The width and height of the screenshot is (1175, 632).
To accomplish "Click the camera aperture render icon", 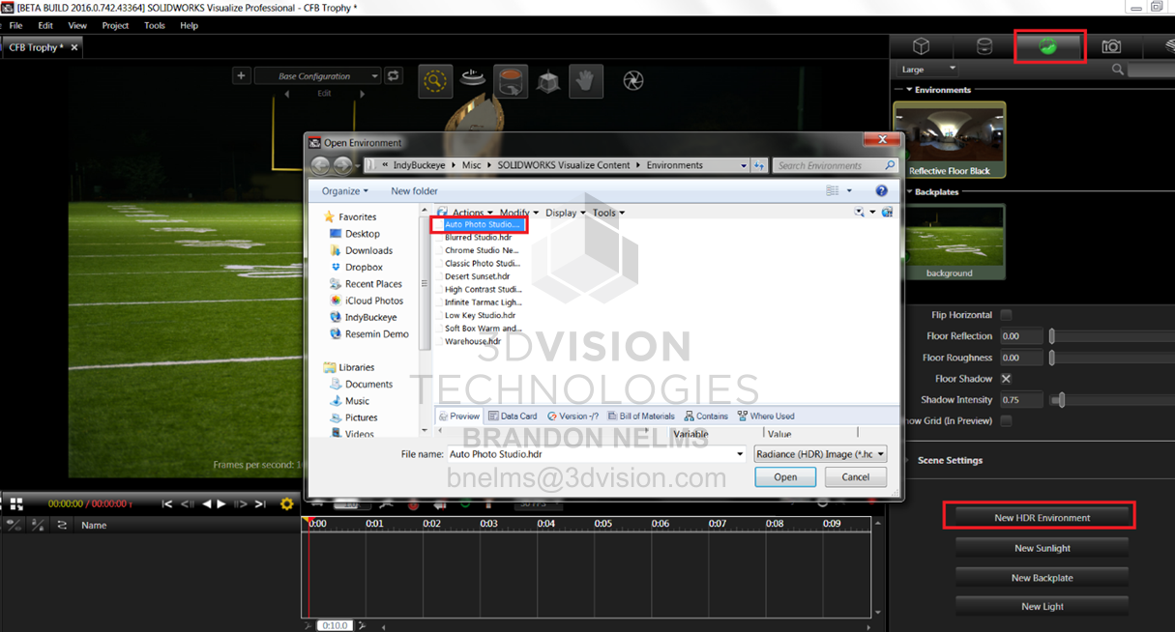I will [x=633, y=81].
